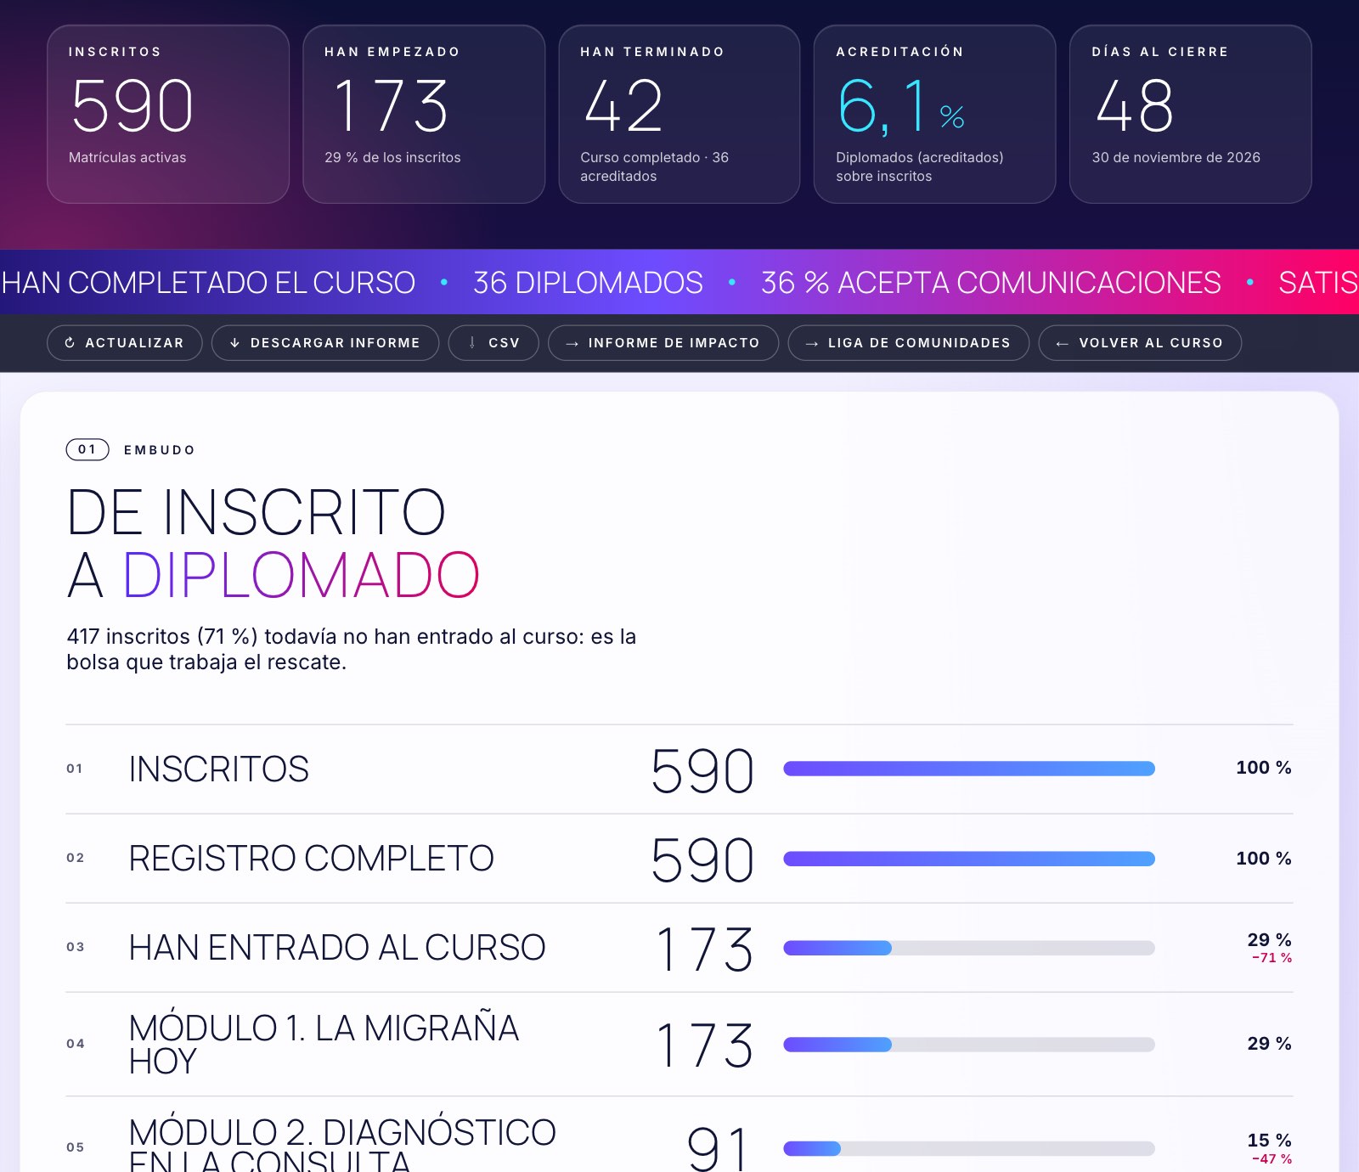Select the Acreditación 6,1 % stat card
The image size is (1359, 1172).
[935, 114]
